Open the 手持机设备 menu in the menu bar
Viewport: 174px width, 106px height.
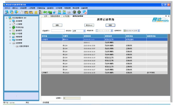coord(41,8)
